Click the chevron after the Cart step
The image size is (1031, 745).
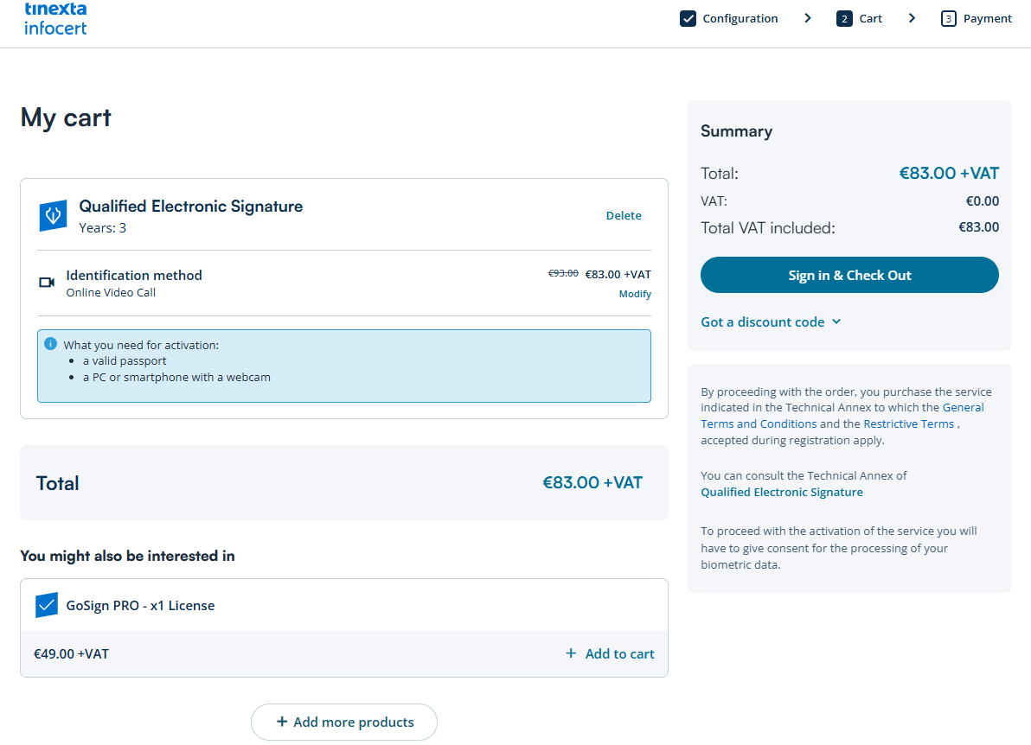[912, 18]
